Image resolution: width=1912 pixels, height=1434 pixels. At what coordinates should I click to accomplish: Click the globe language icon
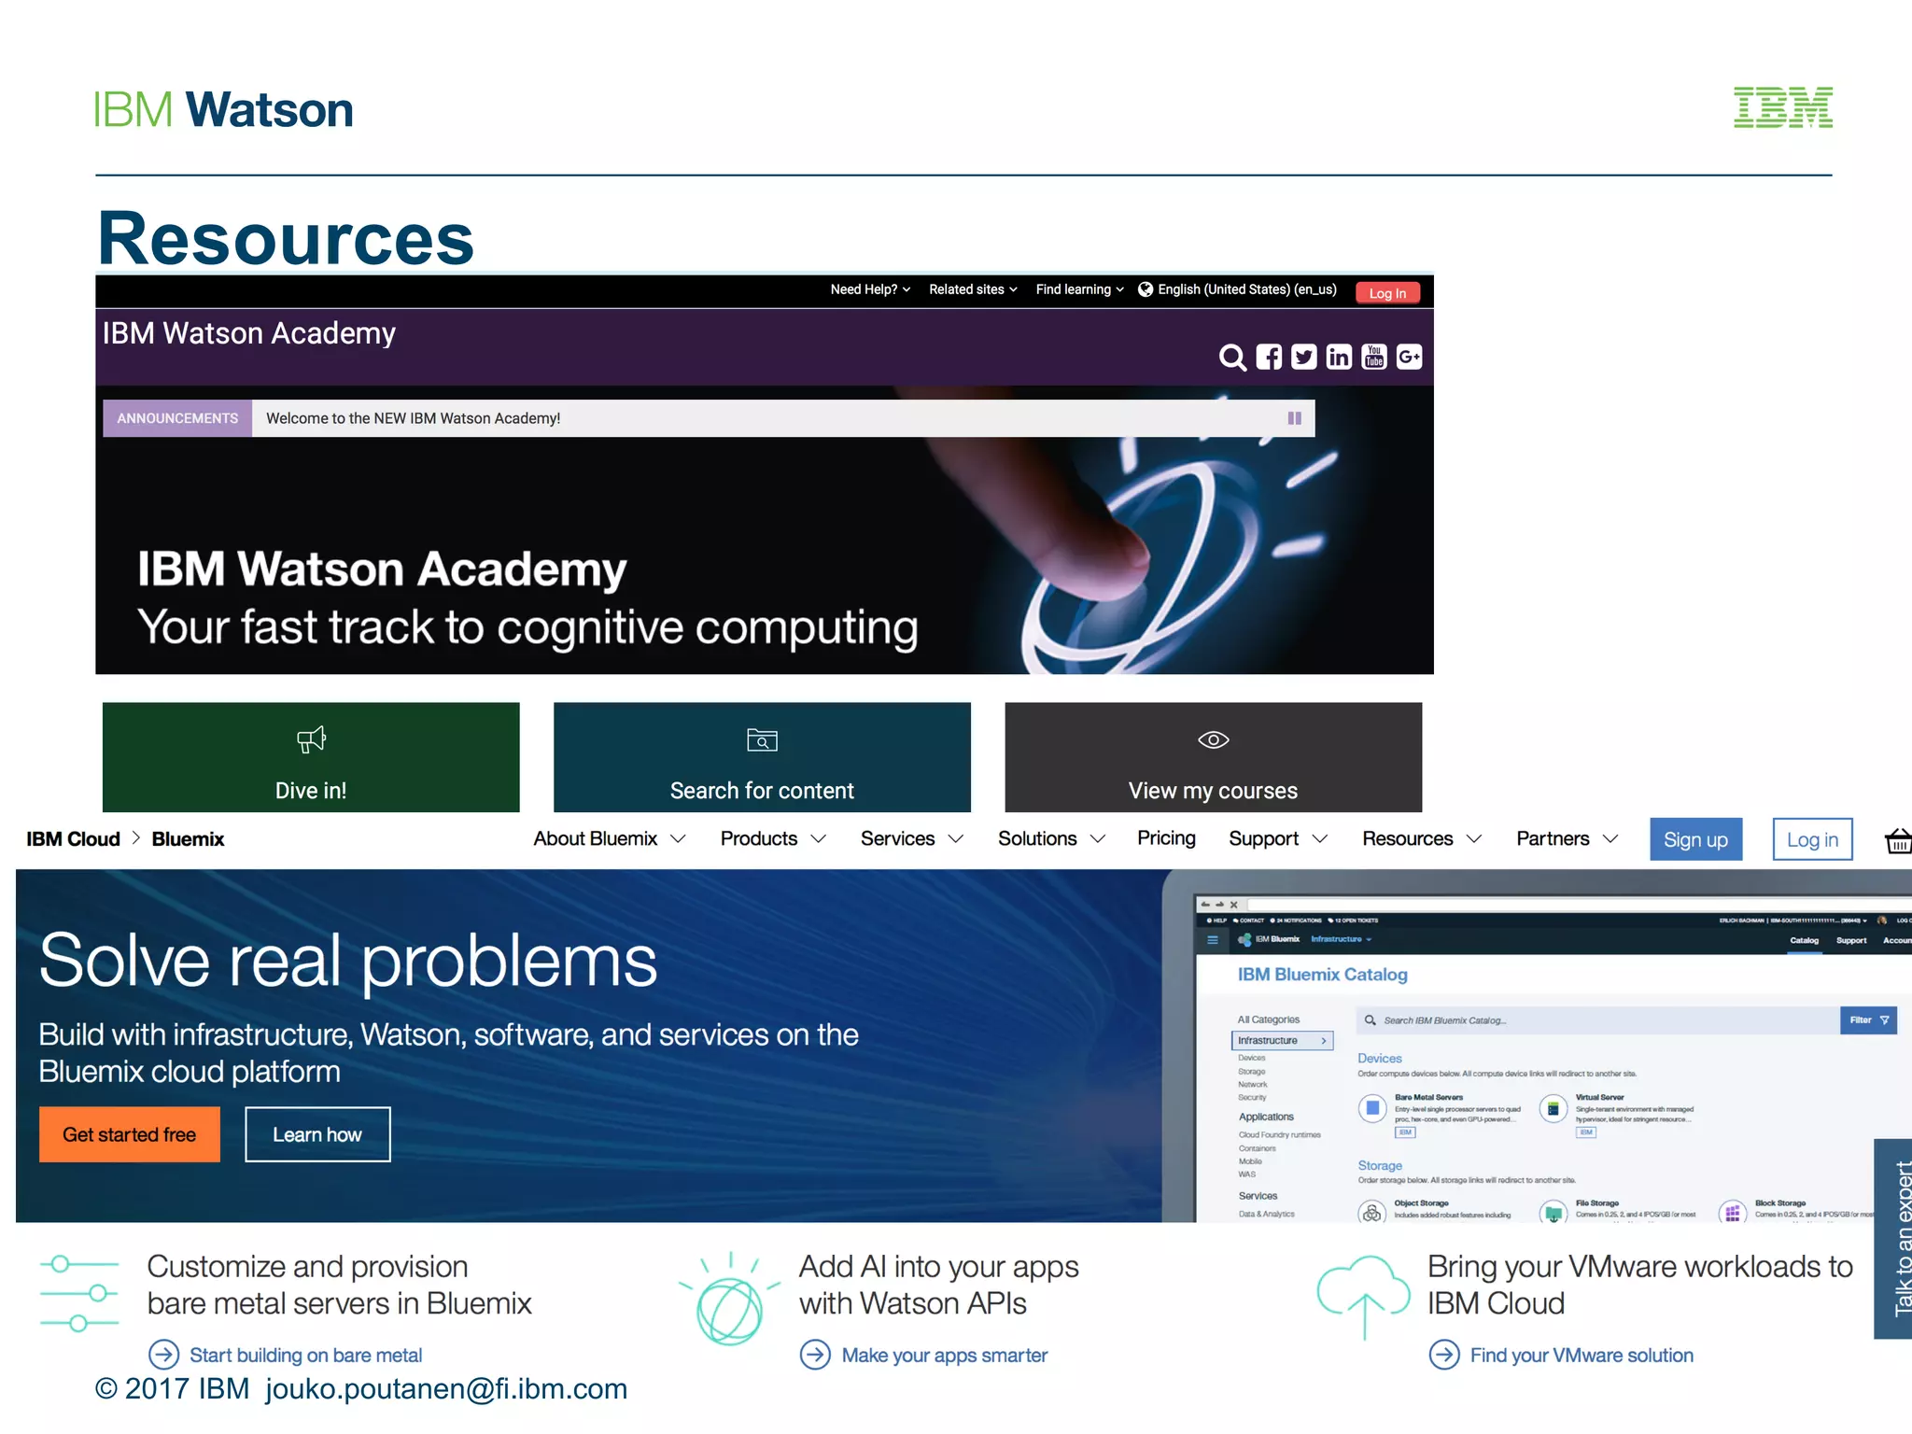1146,289
